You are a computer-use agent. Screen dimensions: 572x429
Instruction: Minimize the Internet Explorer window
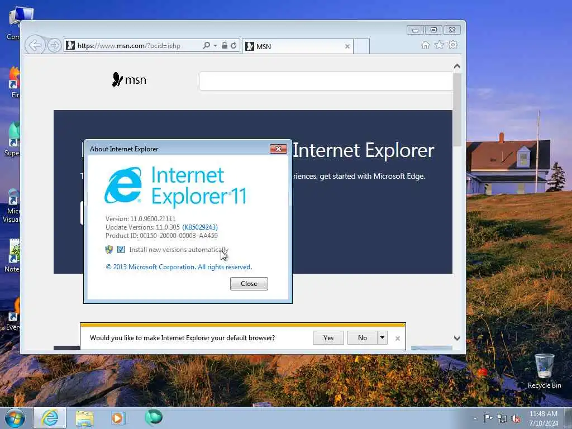(x=416, y=30)
